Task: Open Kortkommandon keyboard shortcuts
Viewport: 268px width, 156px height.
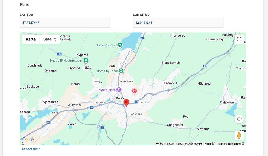Action: 165,144
